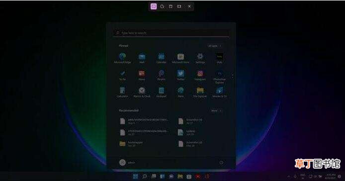This screenshot has width=345, height=181.
Task: Click the Power button in Start menu
Action: coord(221,163)
